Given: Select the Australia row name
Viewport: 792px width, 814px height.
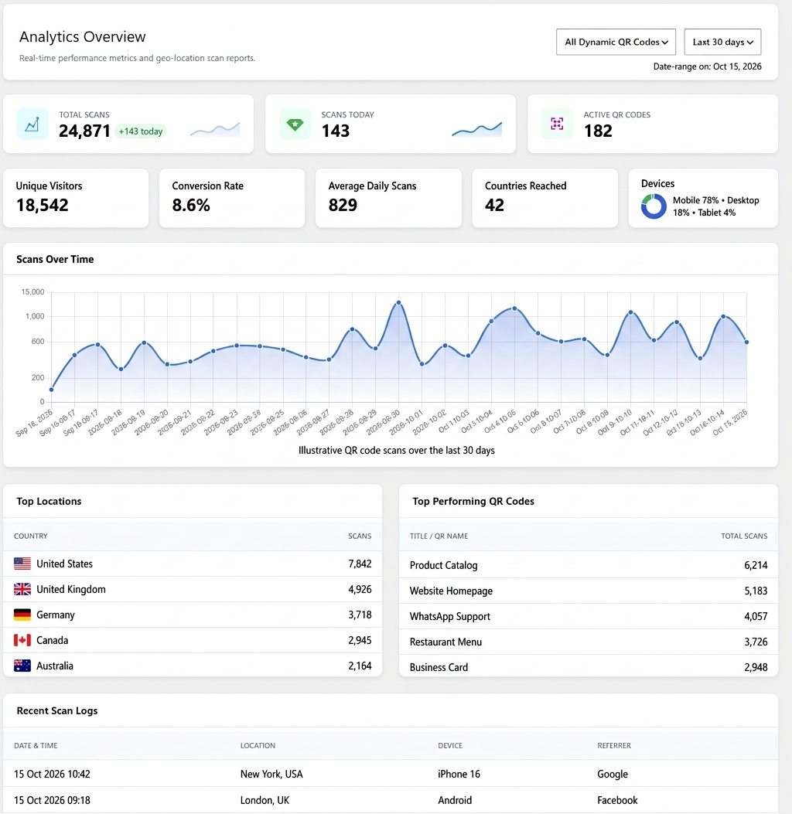Looking at the screenshot, I should click(55, 666).
